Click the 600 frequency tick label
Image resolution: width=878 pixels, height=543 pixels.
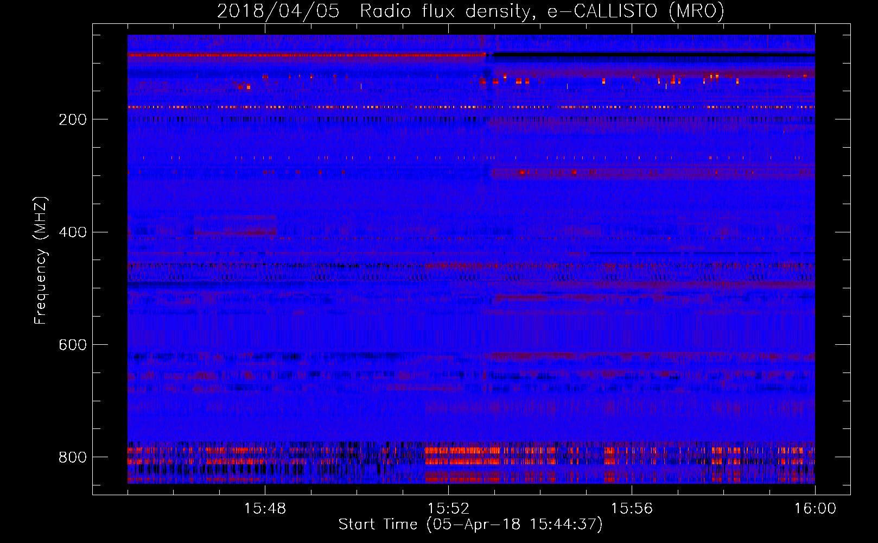pos(73,345)
